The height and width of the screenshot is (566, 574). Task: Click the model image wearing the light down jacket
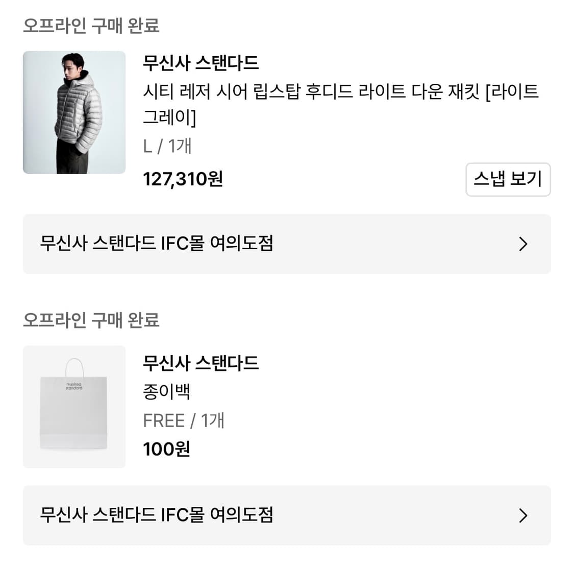tap(73, 112)
